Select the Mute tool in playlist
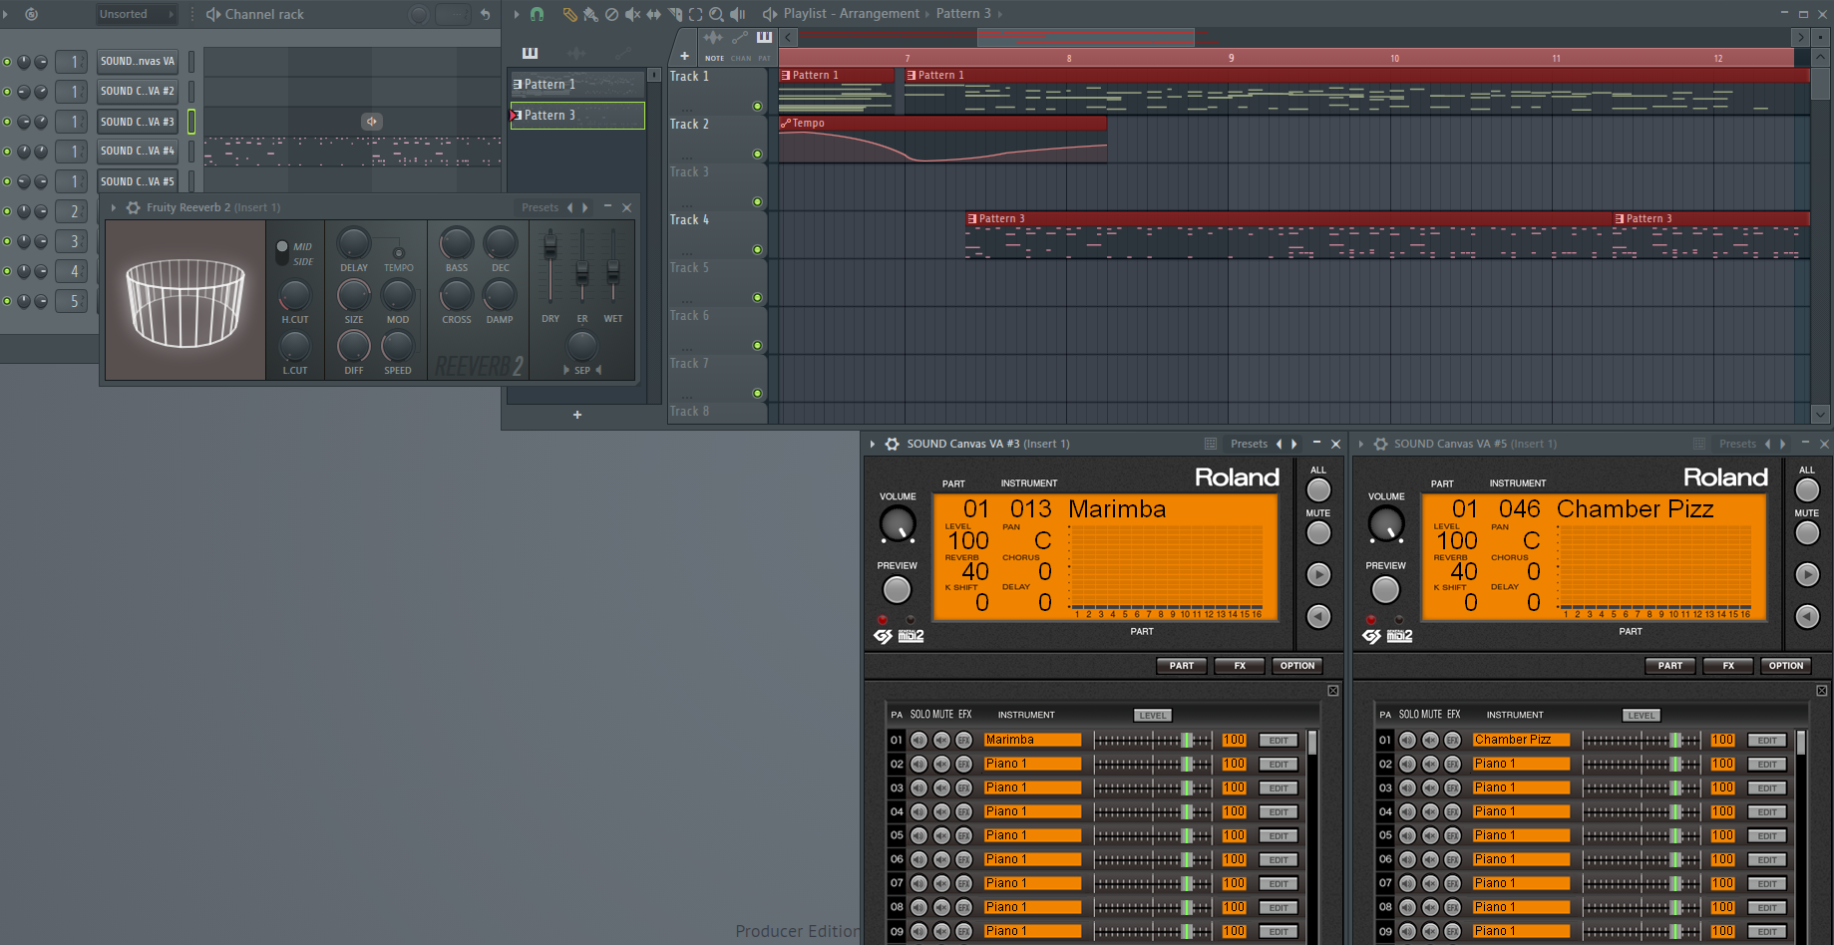 tap(632, 14)
